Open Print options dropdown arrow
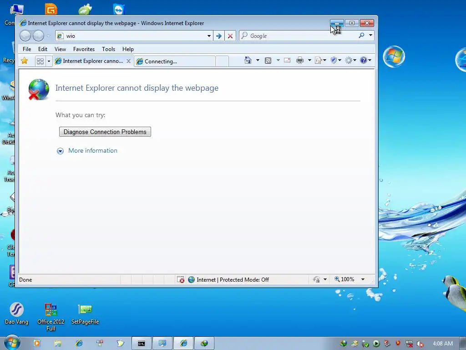 pos(309,61)
